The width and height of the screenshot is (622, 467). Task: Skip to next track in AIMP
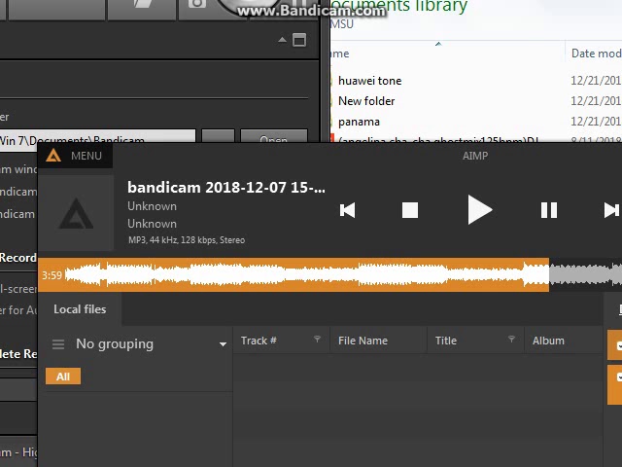coord(611,210)
